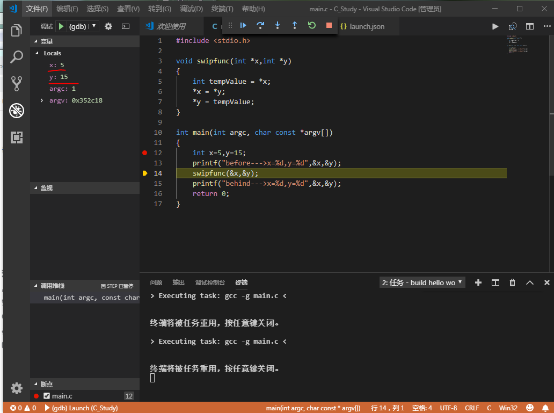Collapse the Locals tree node
Viewport: 554px width, 413px height.
tap(37, 53)
